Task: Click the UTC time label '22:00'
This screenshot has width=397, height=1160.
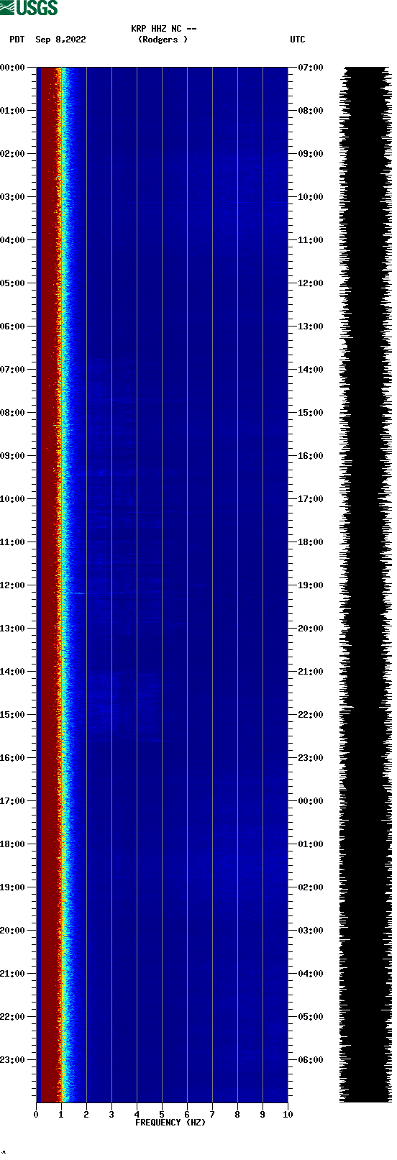Action: (311, 715)
